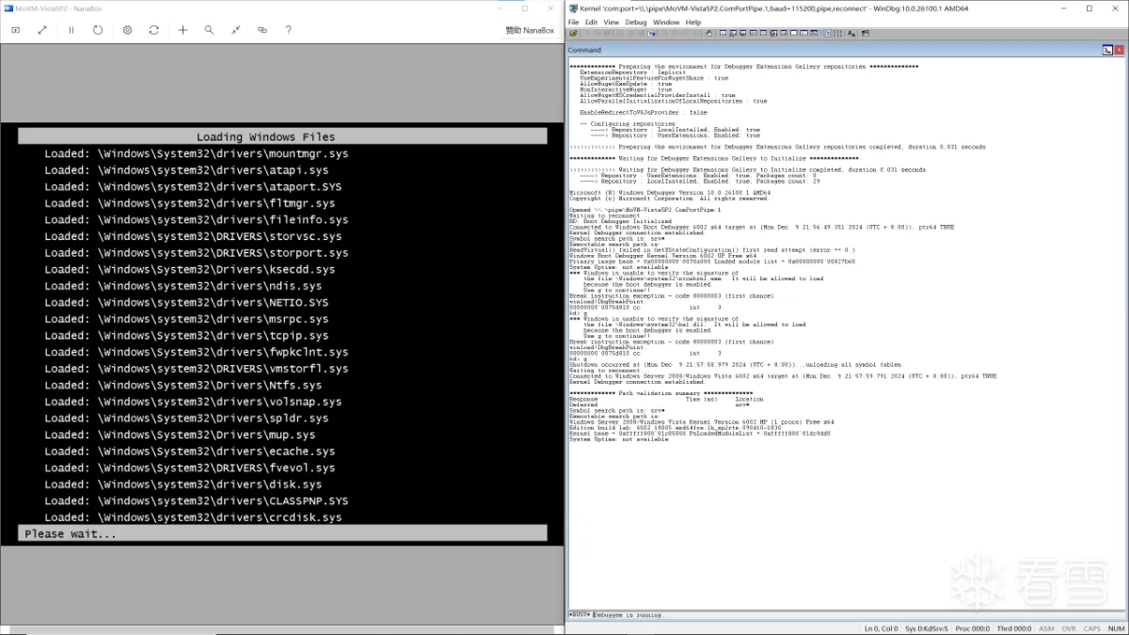The height and width of the screenshot is (635, 1129).
Task: Click the breakpoint hand icon in WinDbg toolbar
Action: [x=709, y=33]
